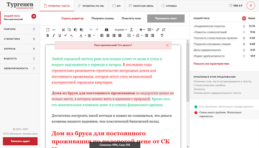Apply subscript formatting
The image size is (259, 148).
tap(72, 35)
